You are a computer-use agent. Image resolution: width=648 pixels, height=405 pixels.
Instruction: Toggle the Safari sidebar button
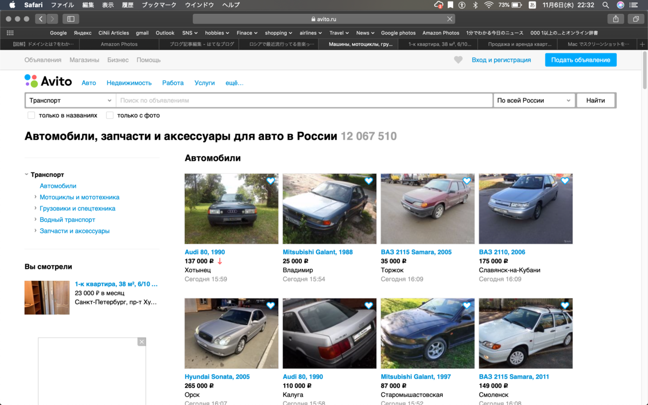(x=71, y=19)
